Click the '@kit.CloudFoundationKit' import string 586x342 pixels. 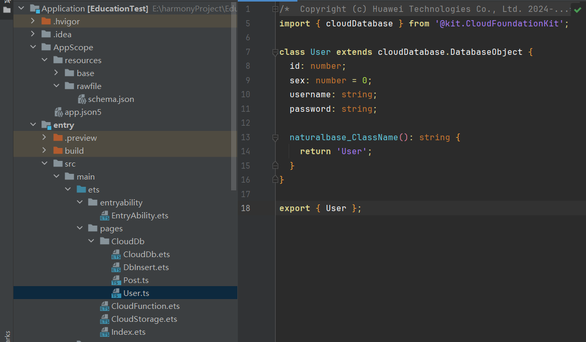(499, 23)
